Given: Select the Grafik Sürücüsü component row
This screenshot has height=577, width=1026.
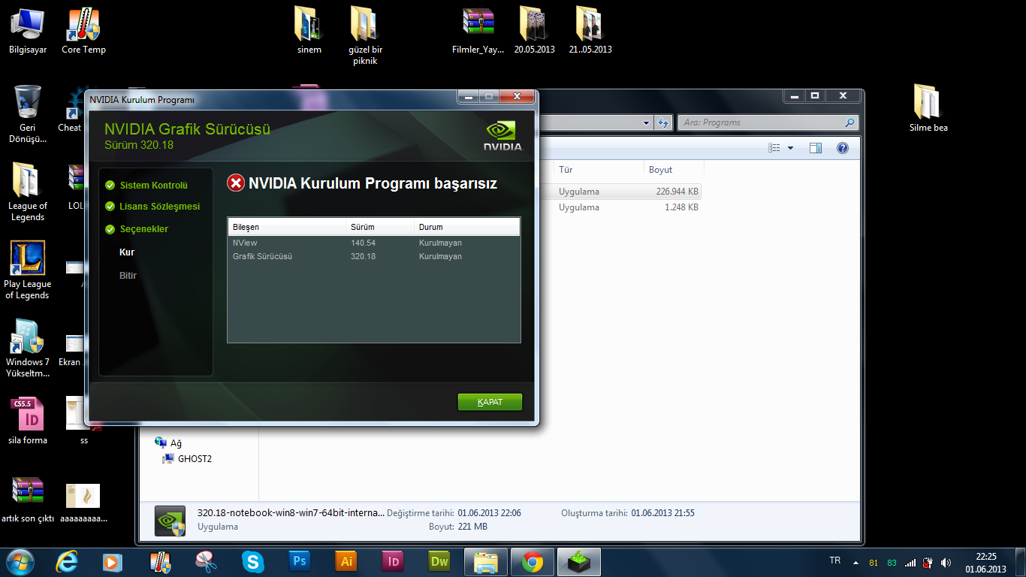Looking at the screenshot, I should tap(374, 257).
